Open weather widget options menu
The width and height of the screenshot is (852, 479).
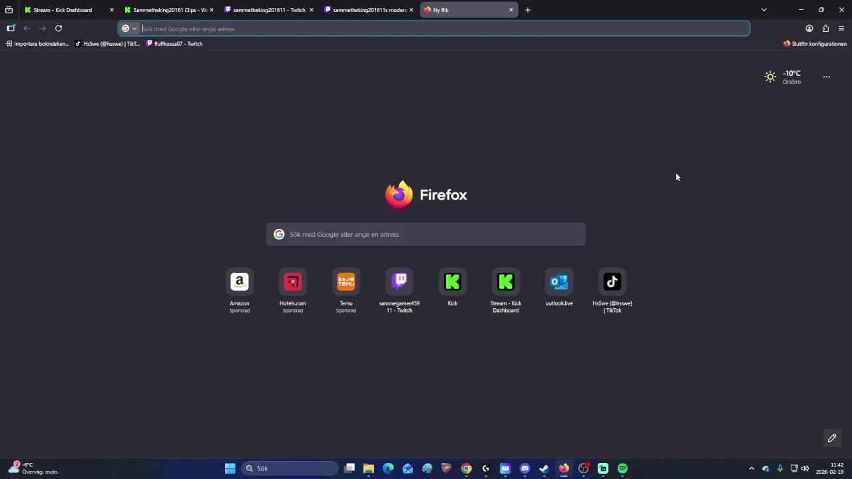tap(827, 77)
